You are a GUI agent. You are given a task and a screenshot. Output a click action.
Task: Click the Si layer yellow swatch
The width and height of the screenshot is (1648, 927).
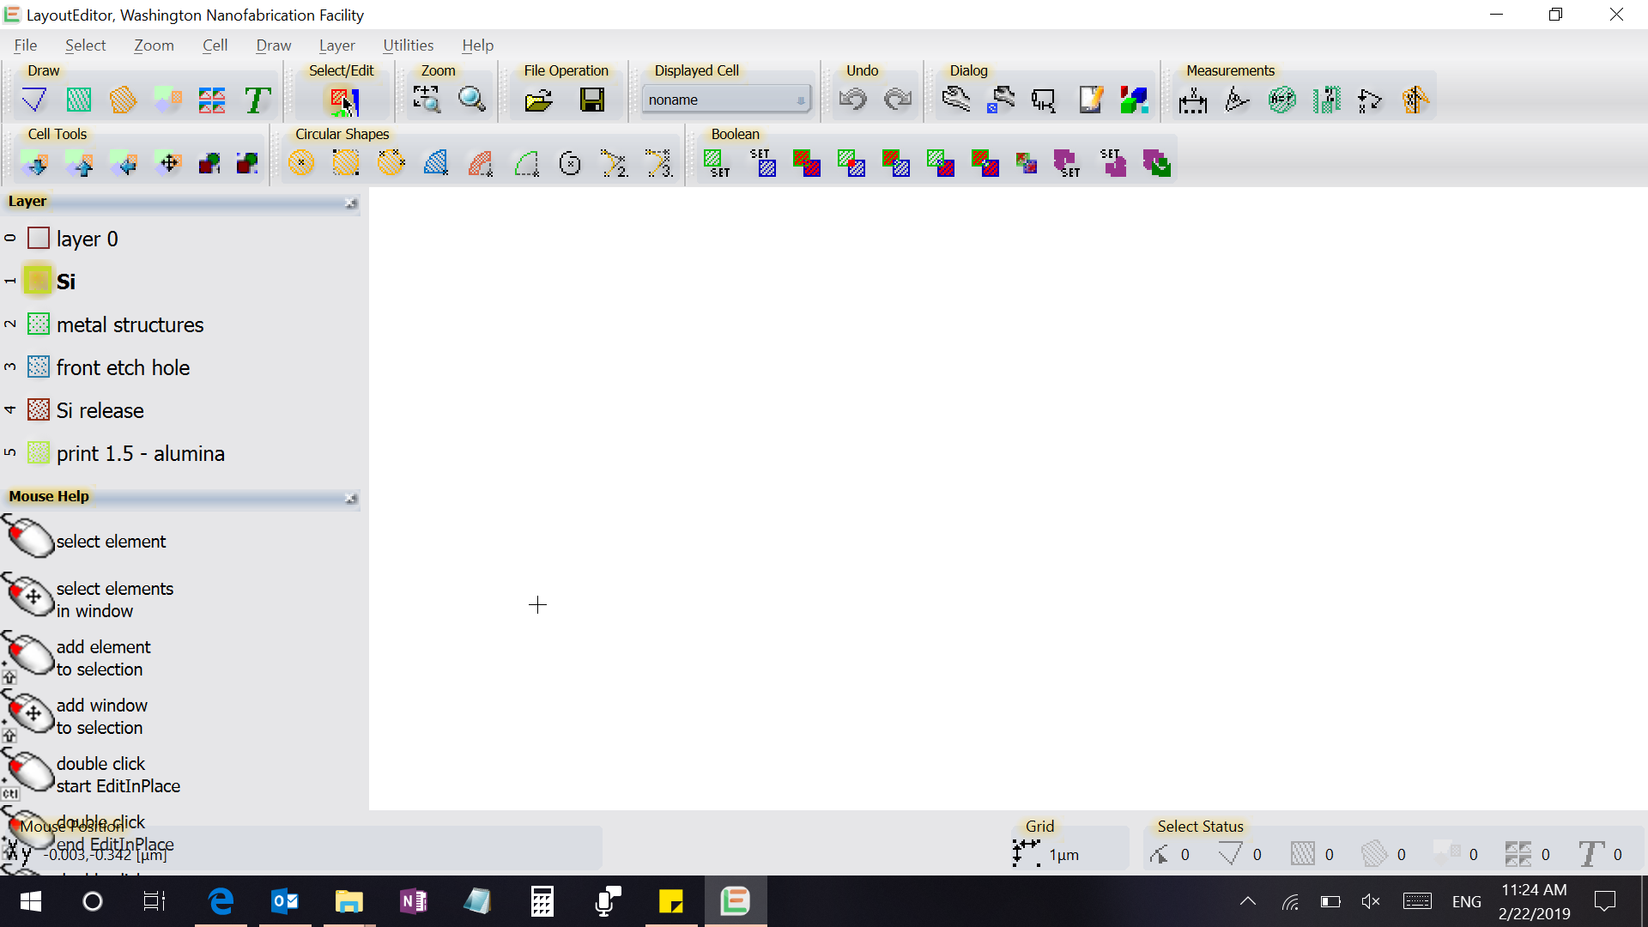[x=39, y=281]
